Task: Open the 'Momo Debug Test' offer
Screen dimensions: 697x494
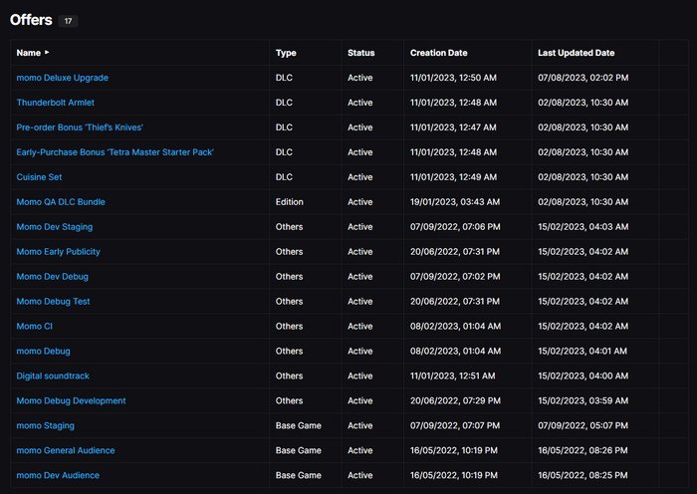Action: 53,302
